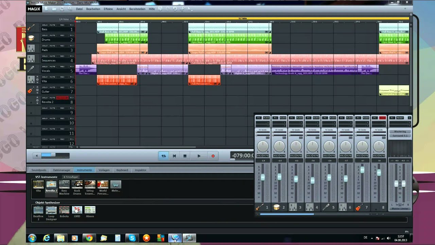Open the Robota synthesizer

coord(64,212)
